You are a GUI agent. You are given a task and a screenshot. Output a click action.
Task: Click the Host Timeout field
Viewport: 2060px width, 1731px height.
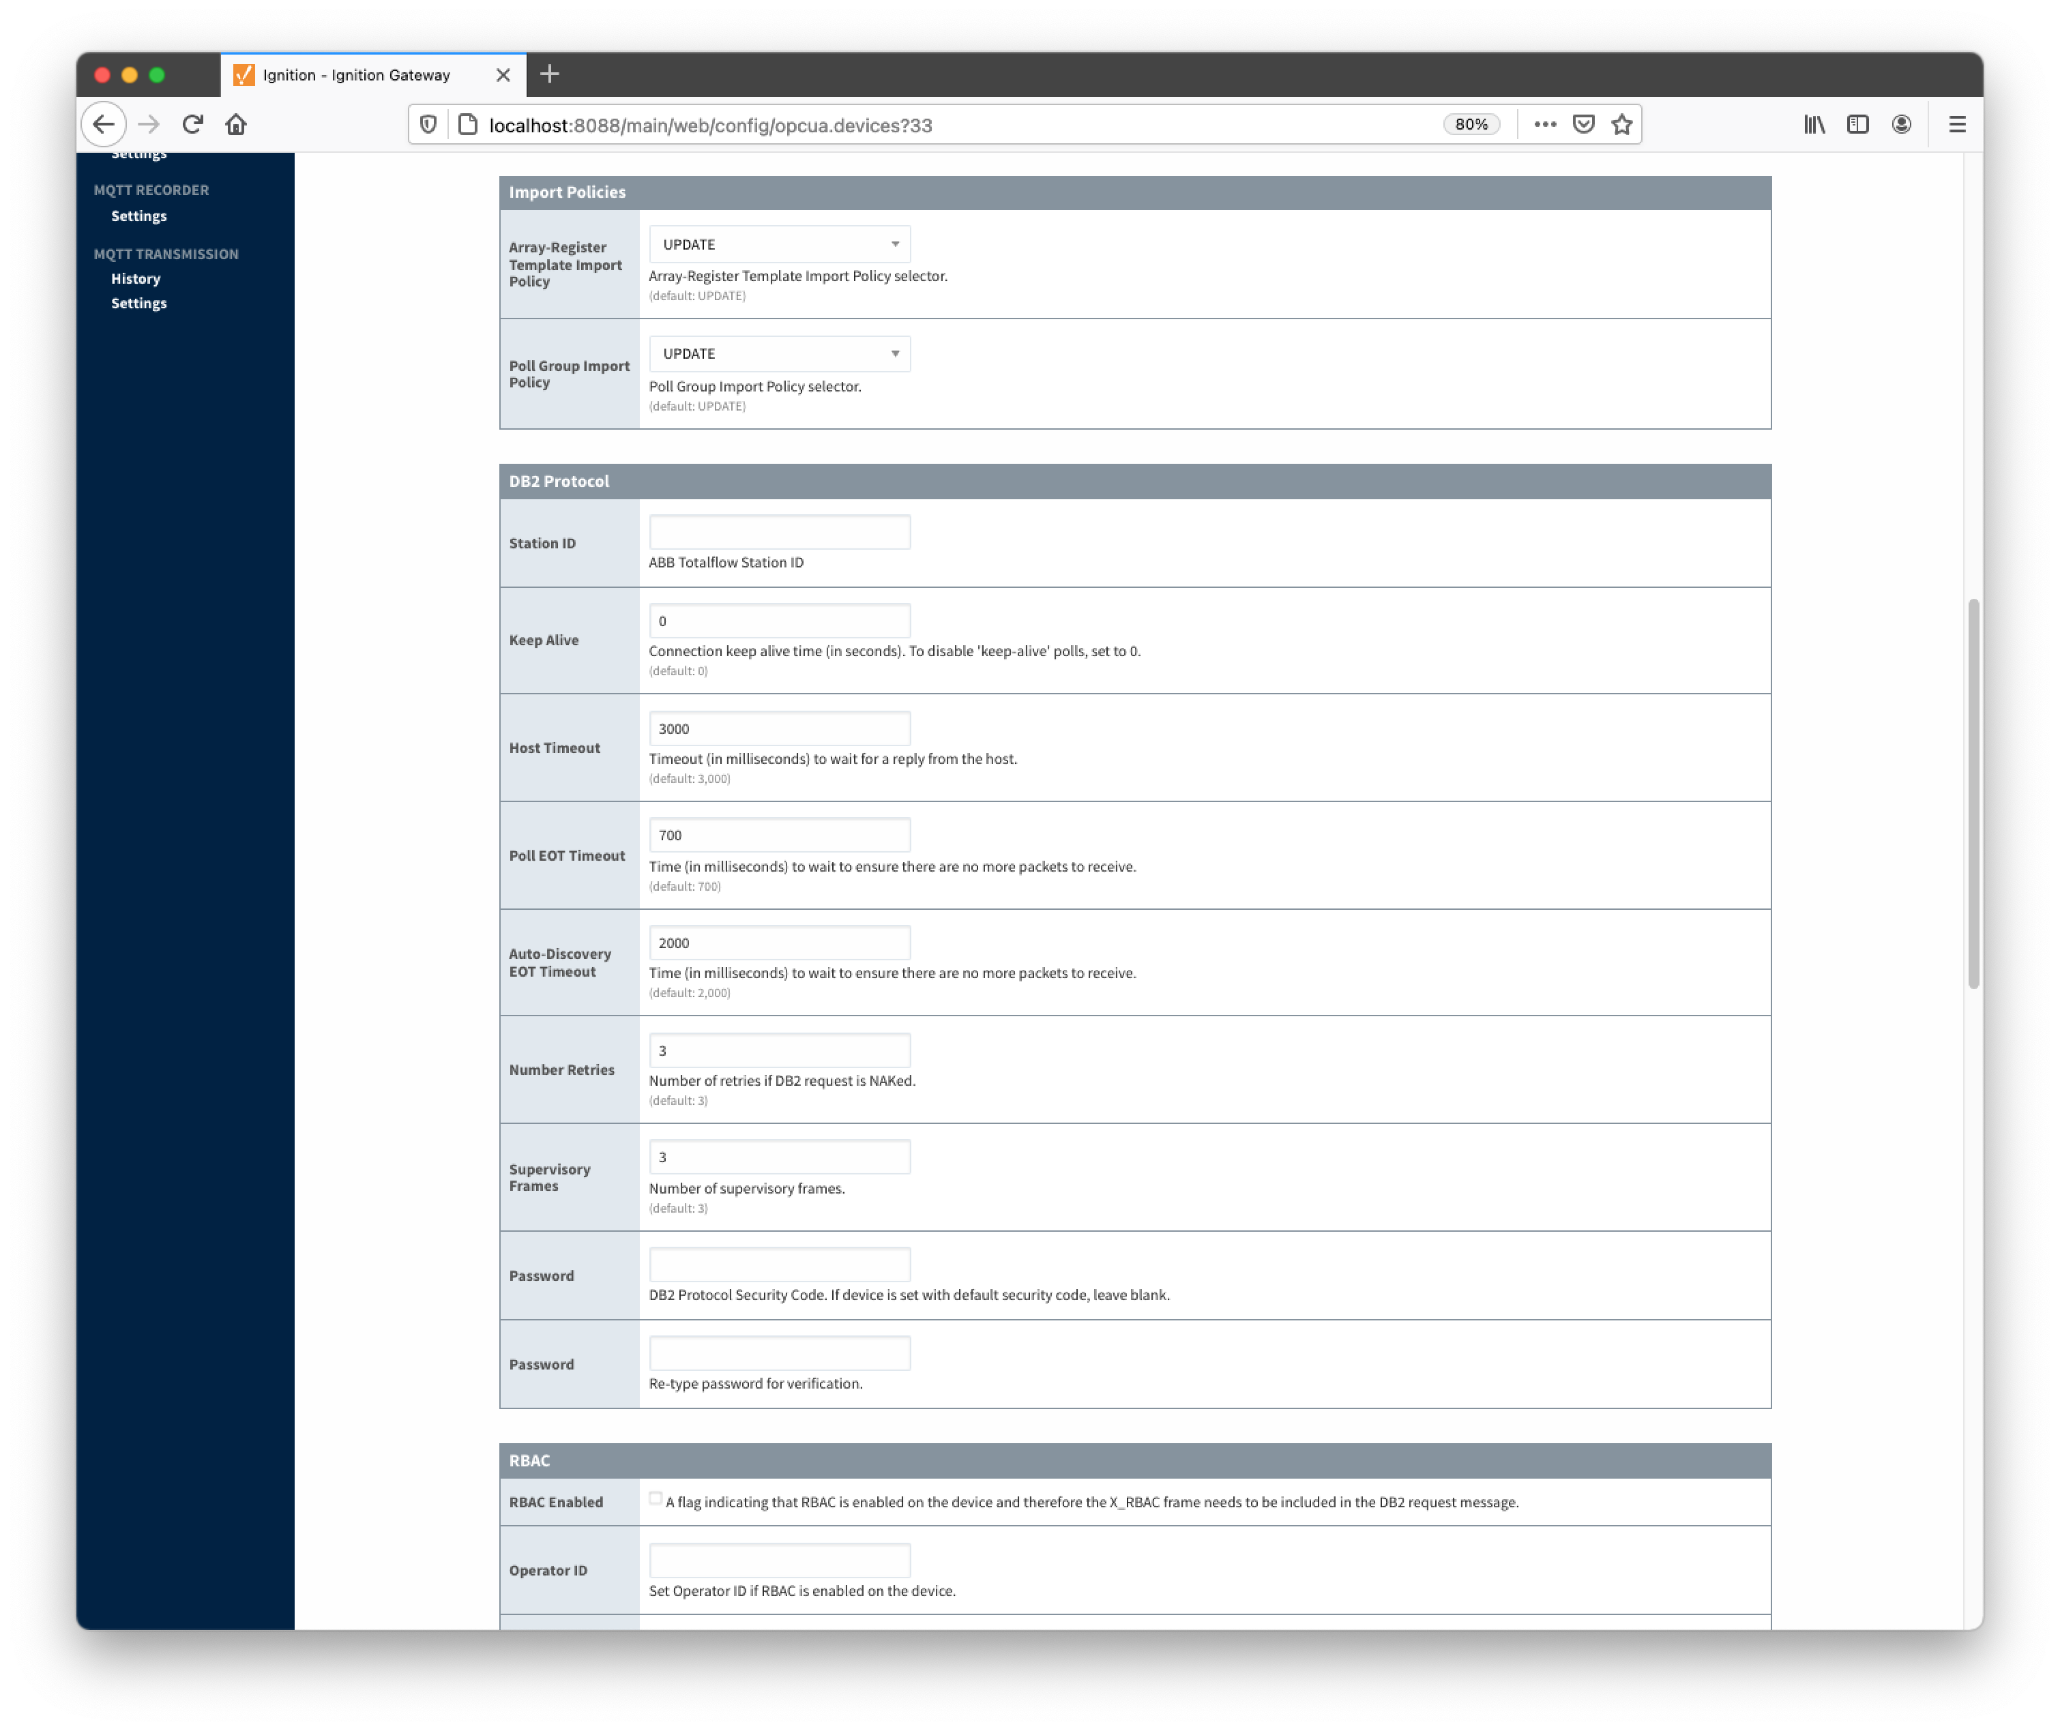pyautogui.click(x=779, y=729)
